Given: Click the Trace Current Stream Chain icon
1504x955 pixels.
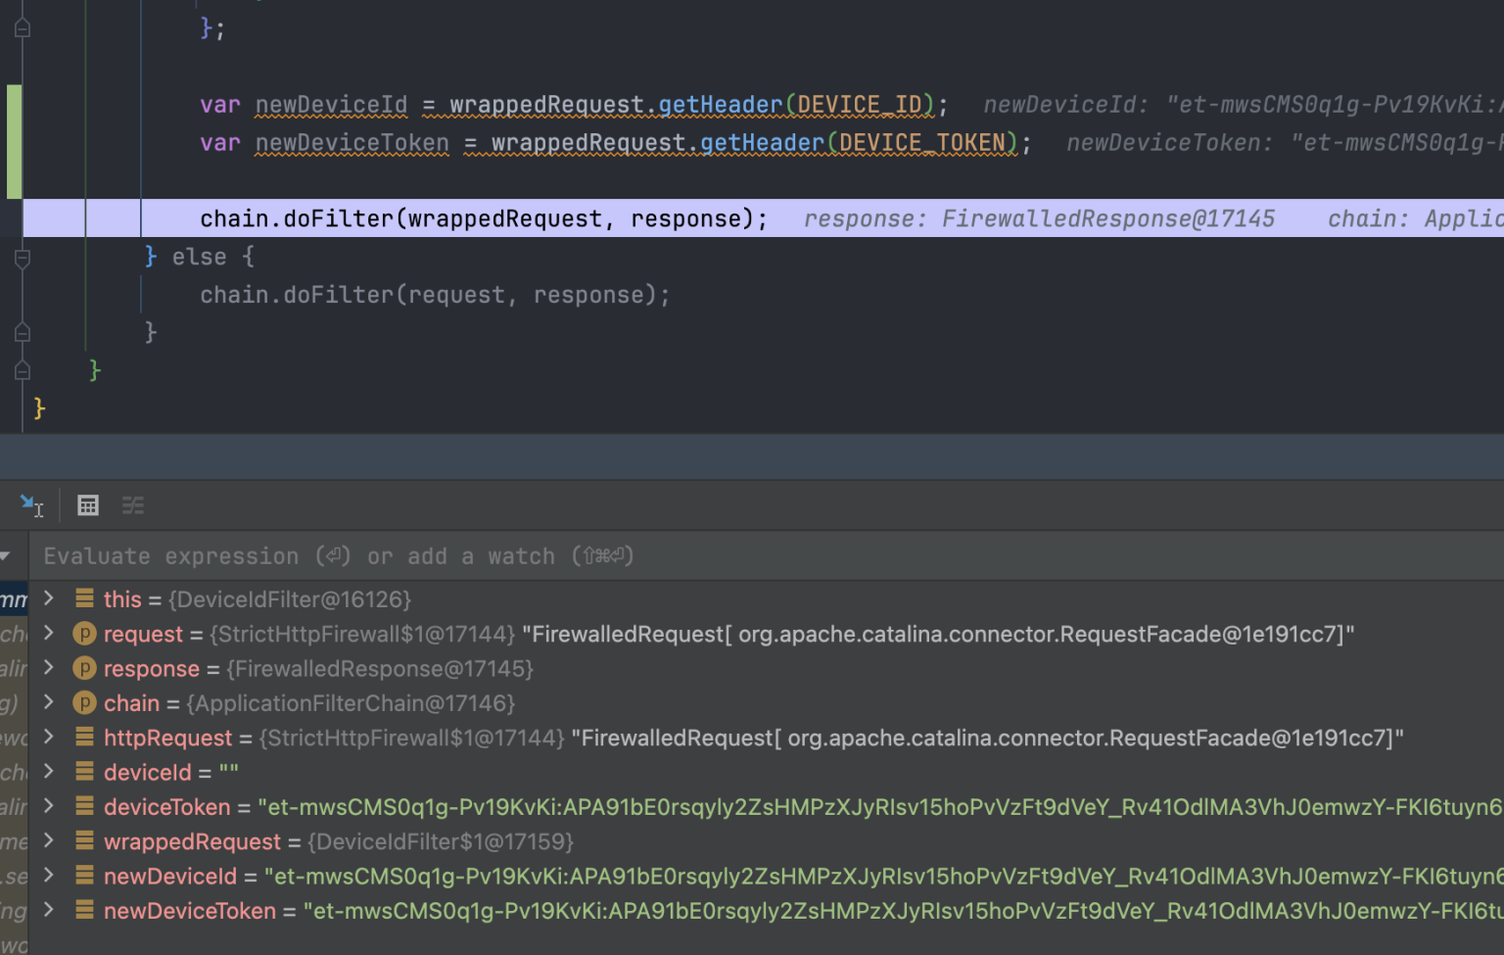Looking at the screenshot, I should pyautogui.click(x=132, y=505).
